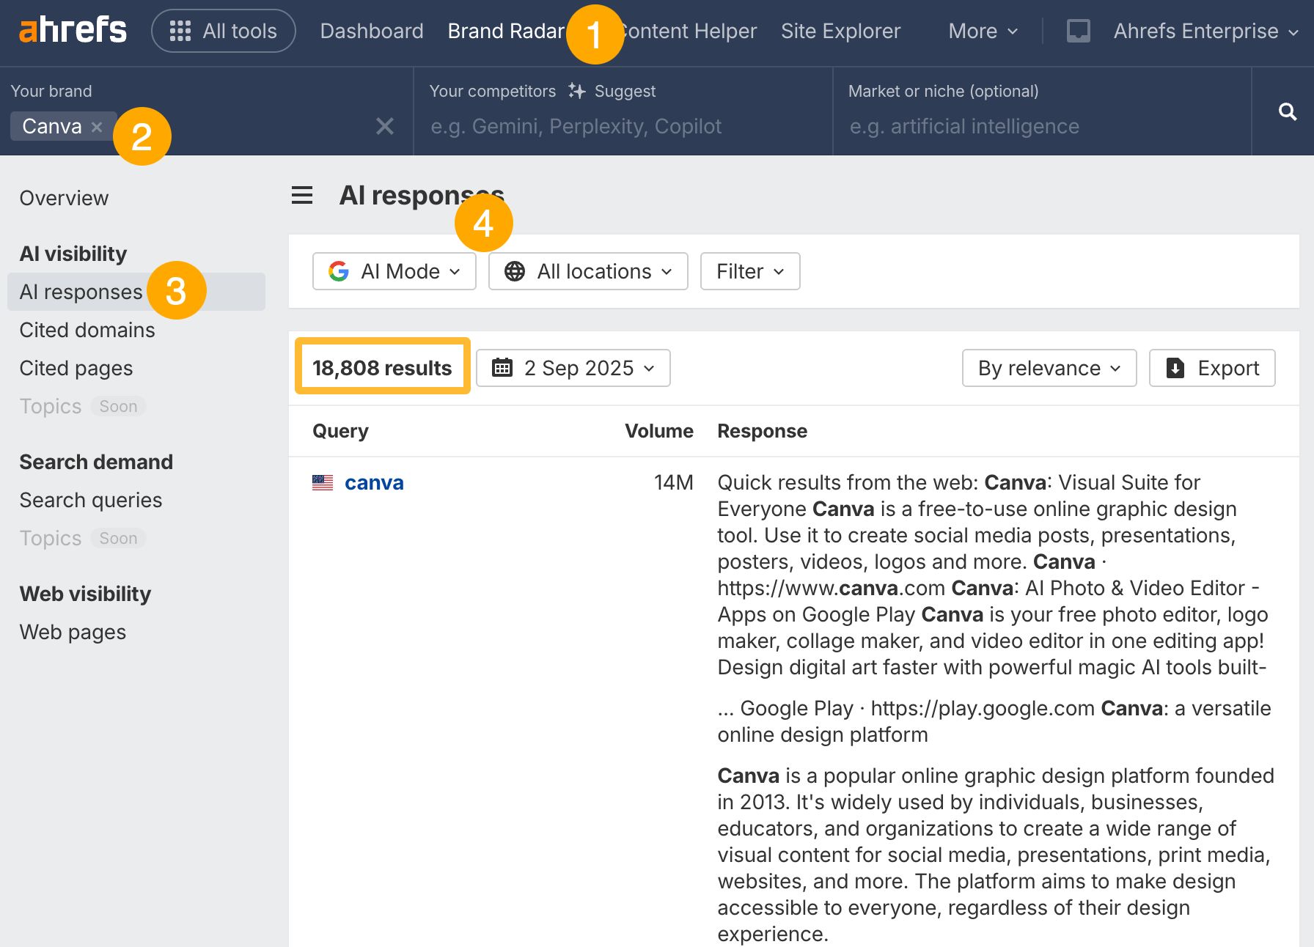
Task: Click the competitors input field
Action: [623, 126]
